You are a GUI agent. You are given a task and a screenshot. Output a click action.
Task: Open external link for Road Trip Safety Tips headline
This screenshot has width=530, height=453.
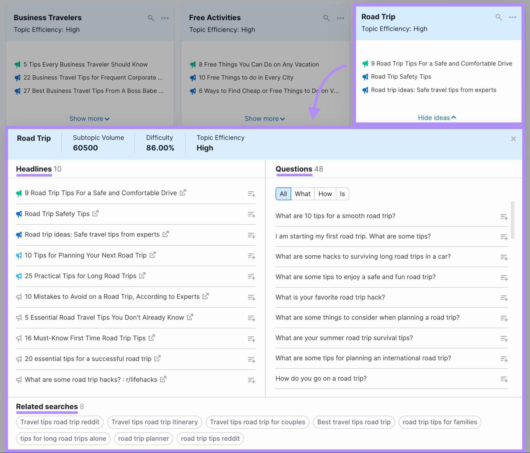[x=96, y=213]
